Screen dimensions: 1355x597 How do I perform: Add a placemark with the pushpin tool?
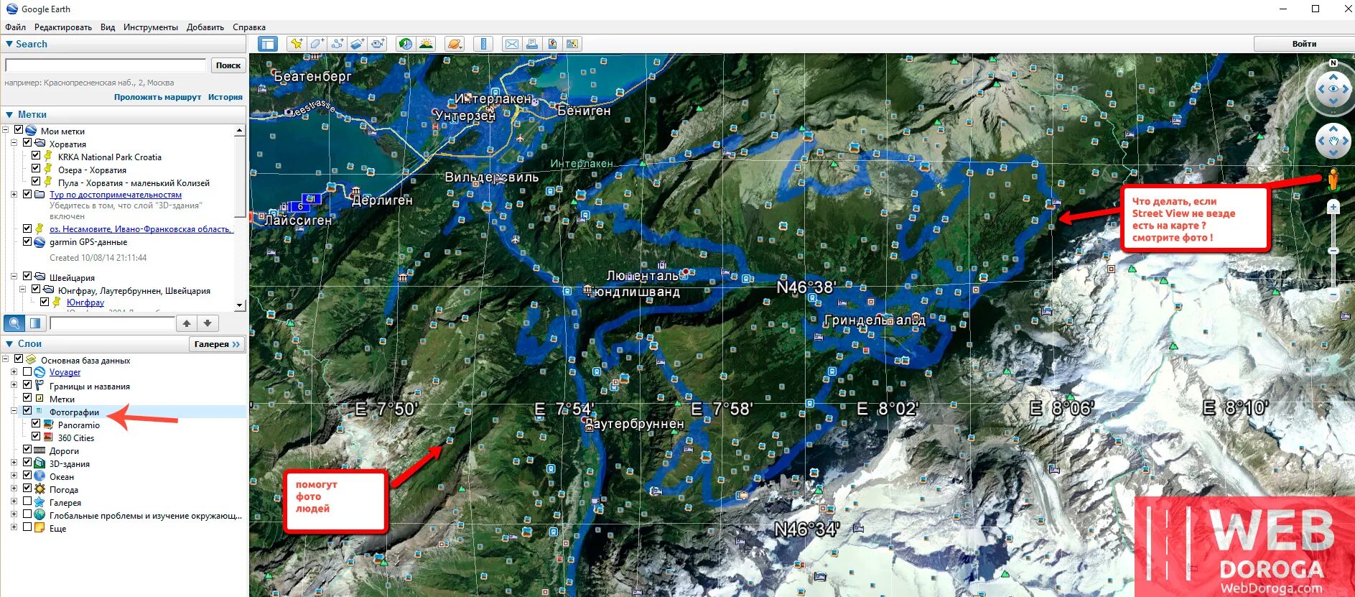pos(296,44)
